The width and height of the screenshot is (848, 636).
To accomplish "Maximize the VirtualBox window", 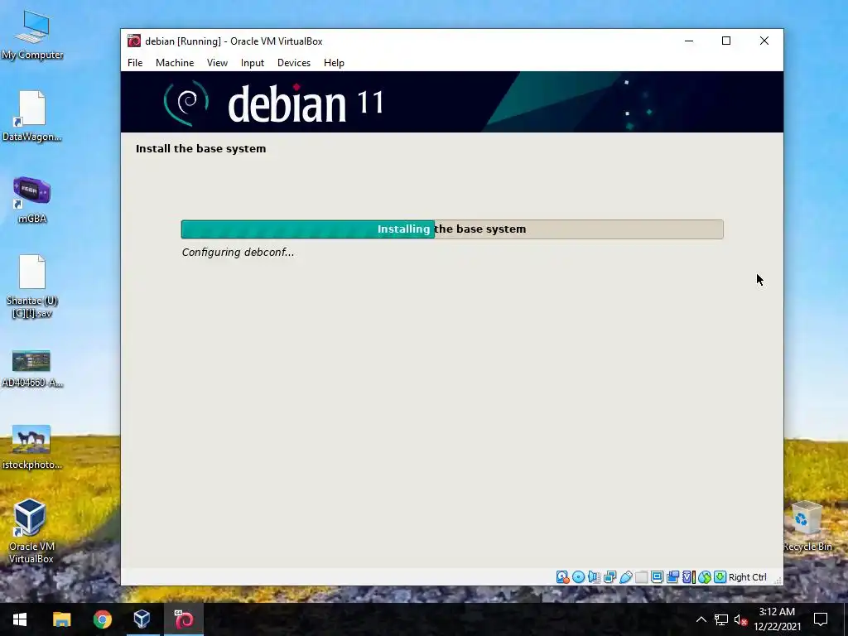I will [x=726, y=41].
